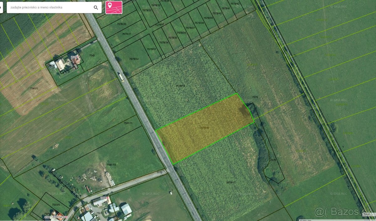376x221 pixels.
Task: Click building number label 2029
Action: tap(75, 57)
